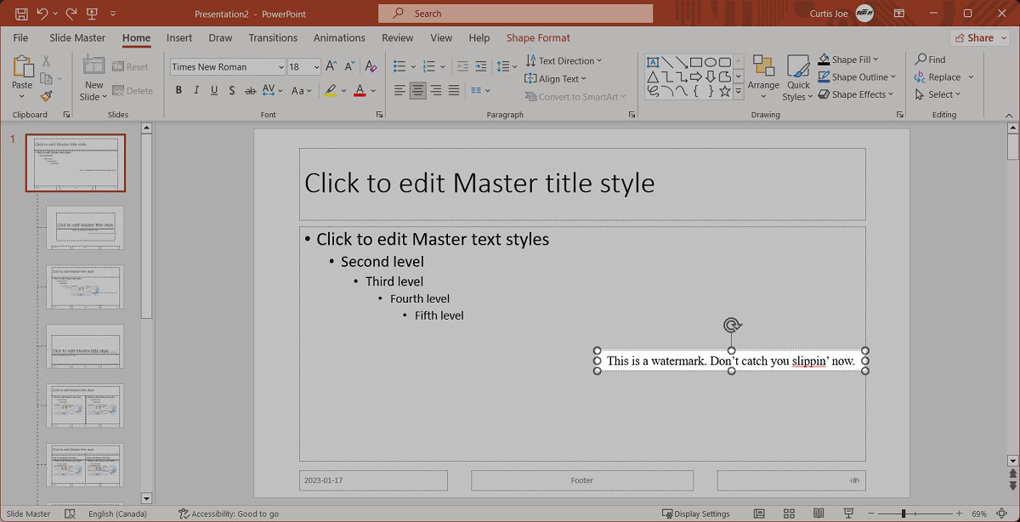The image size is (1020, 522).
Task: Select the Format Painter brush icon
Action: 46,96
